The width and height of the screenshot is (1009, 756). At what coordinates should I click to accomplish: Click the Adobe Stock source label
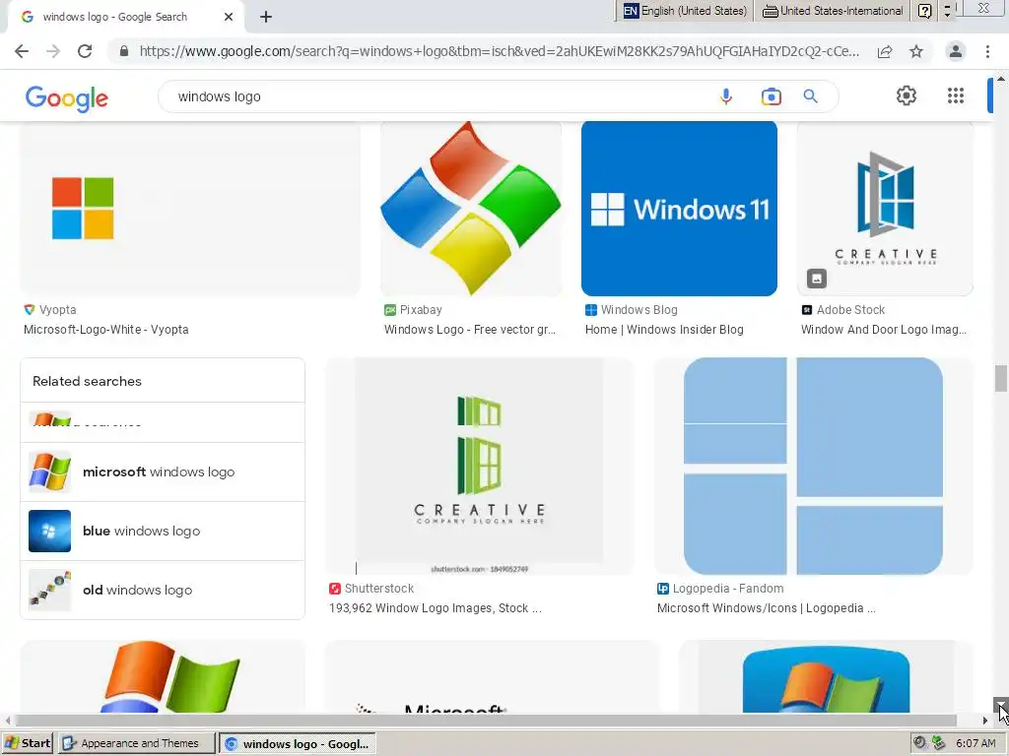[850, 310]
